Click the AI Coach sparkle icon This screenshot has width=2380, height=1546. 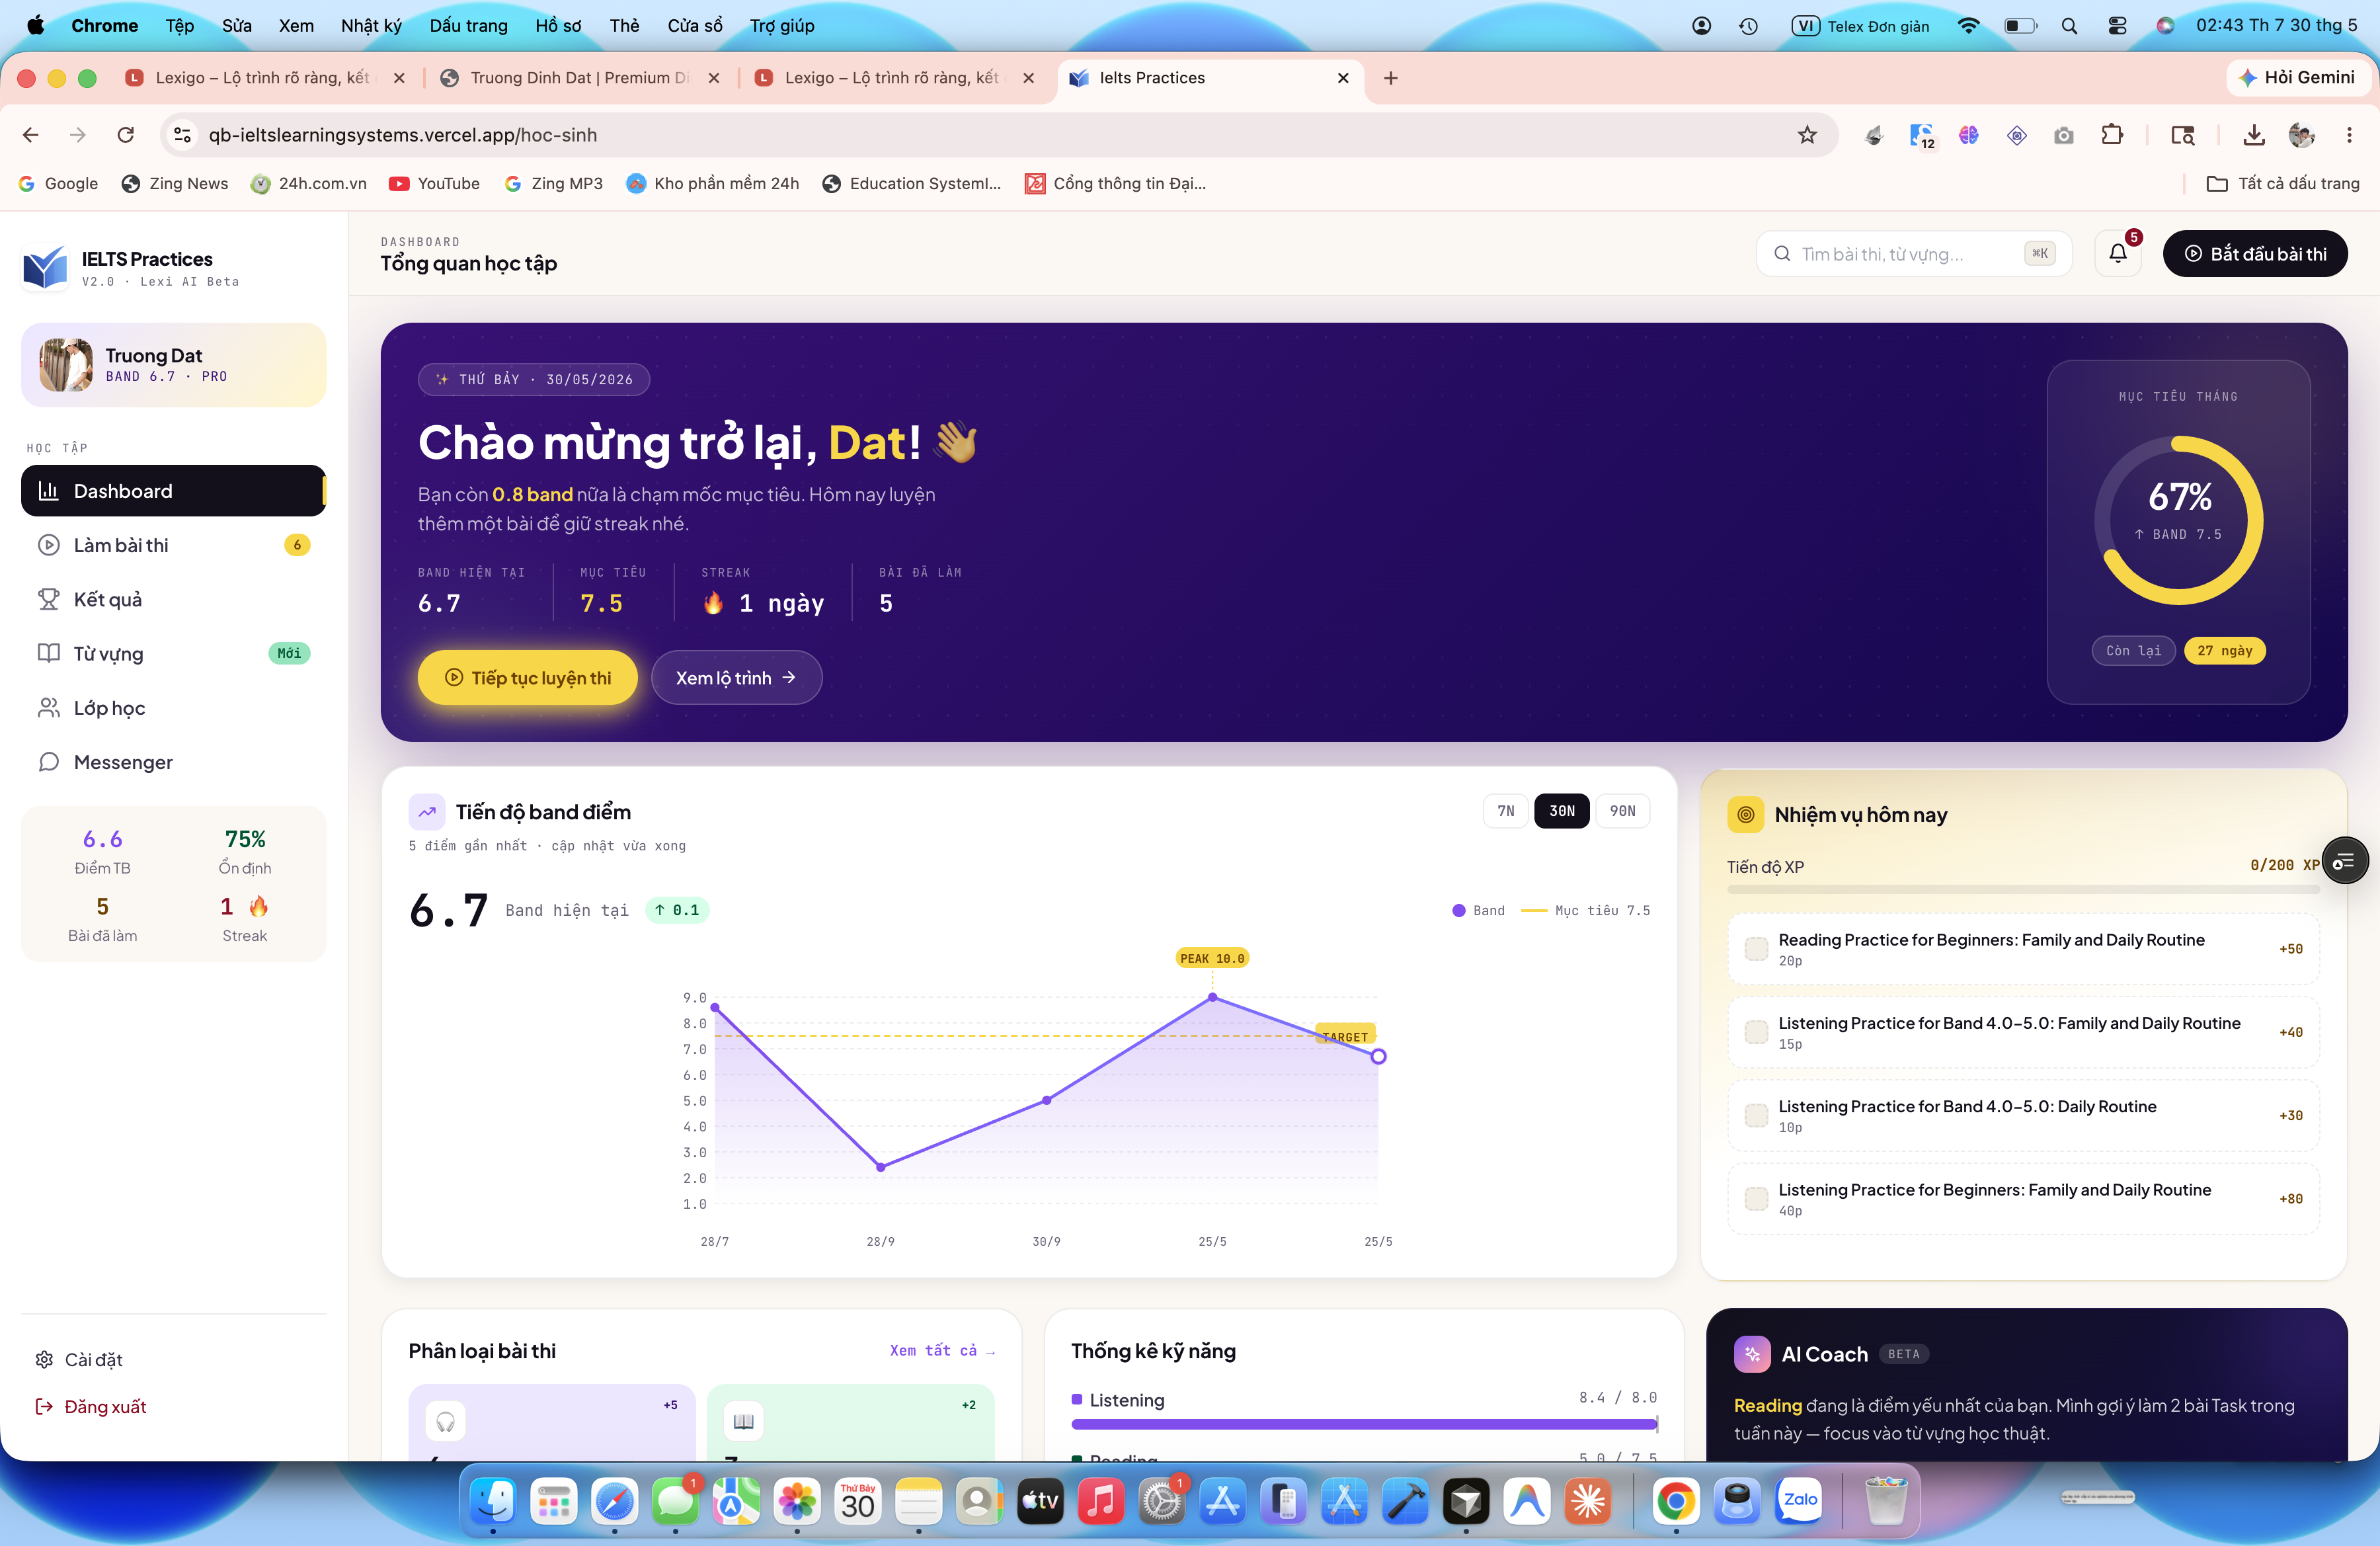[1752, 1354]
